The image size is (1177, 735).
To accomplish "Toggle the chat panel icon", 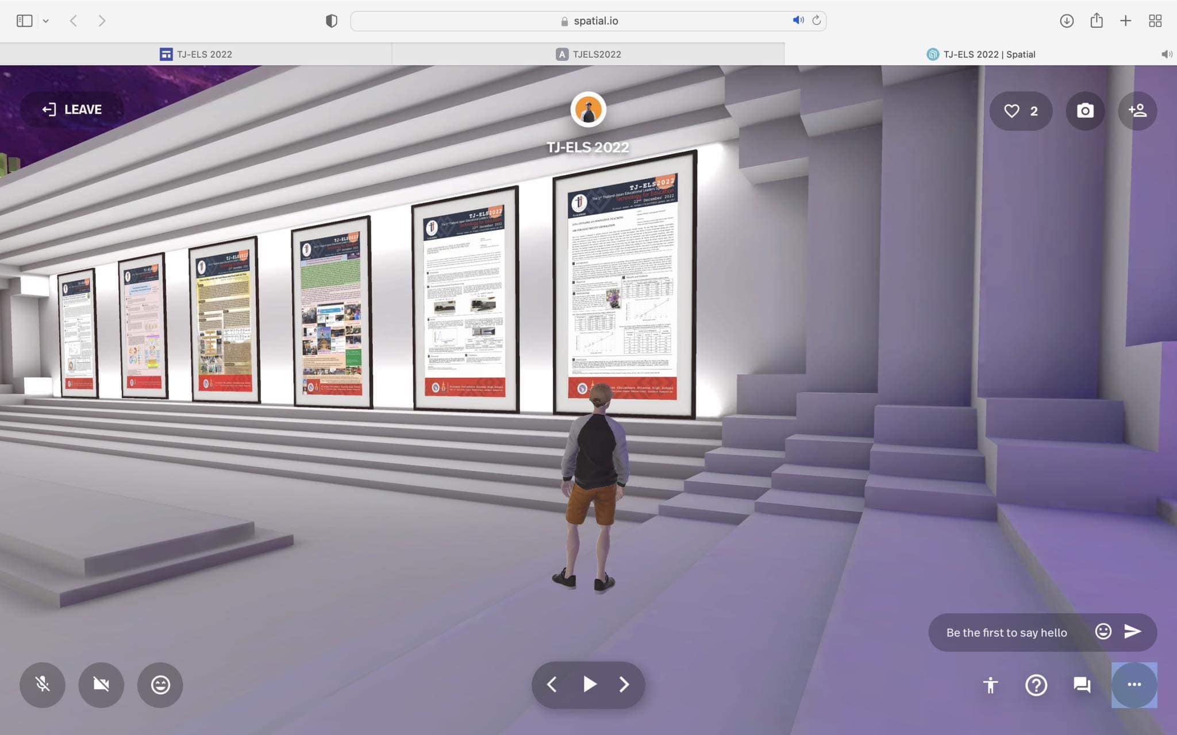I will [1082, 685].
